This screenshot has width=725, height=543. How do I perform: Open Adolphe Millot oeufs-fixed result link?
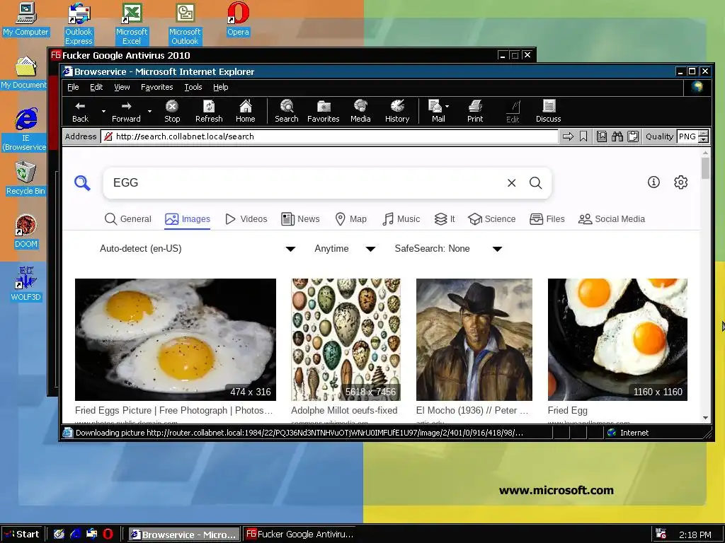pos(344,411)
